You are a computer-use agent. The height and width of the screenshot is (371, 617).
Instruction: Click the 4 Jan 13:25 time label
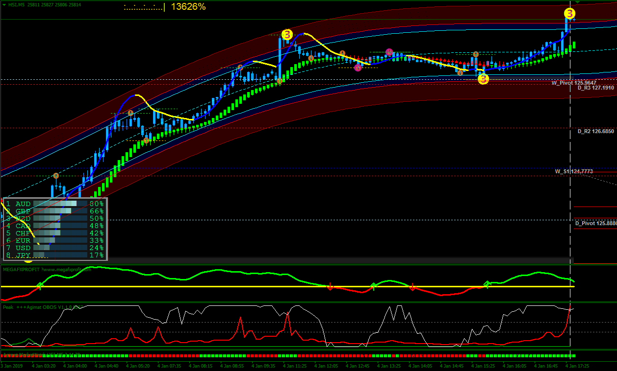[389, 366]
